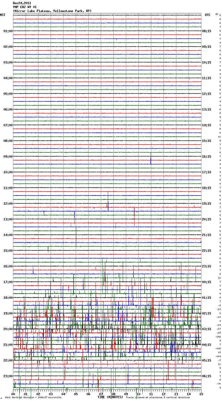The image size is (222, 401).
Task: Click the Each Vertical Division scale note
Action: [x=33, y=398]
